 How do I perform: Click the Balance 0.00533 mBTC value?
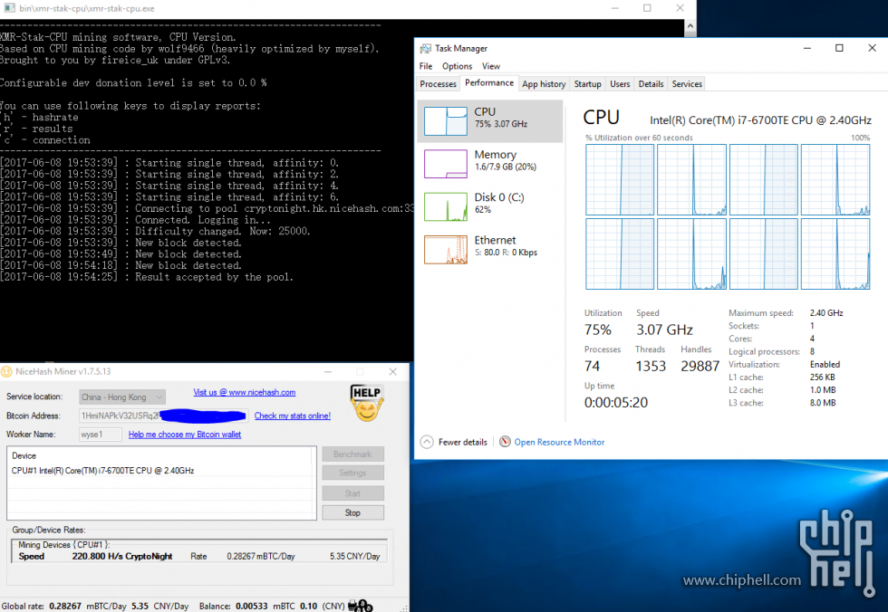click(x=252, y=606)
